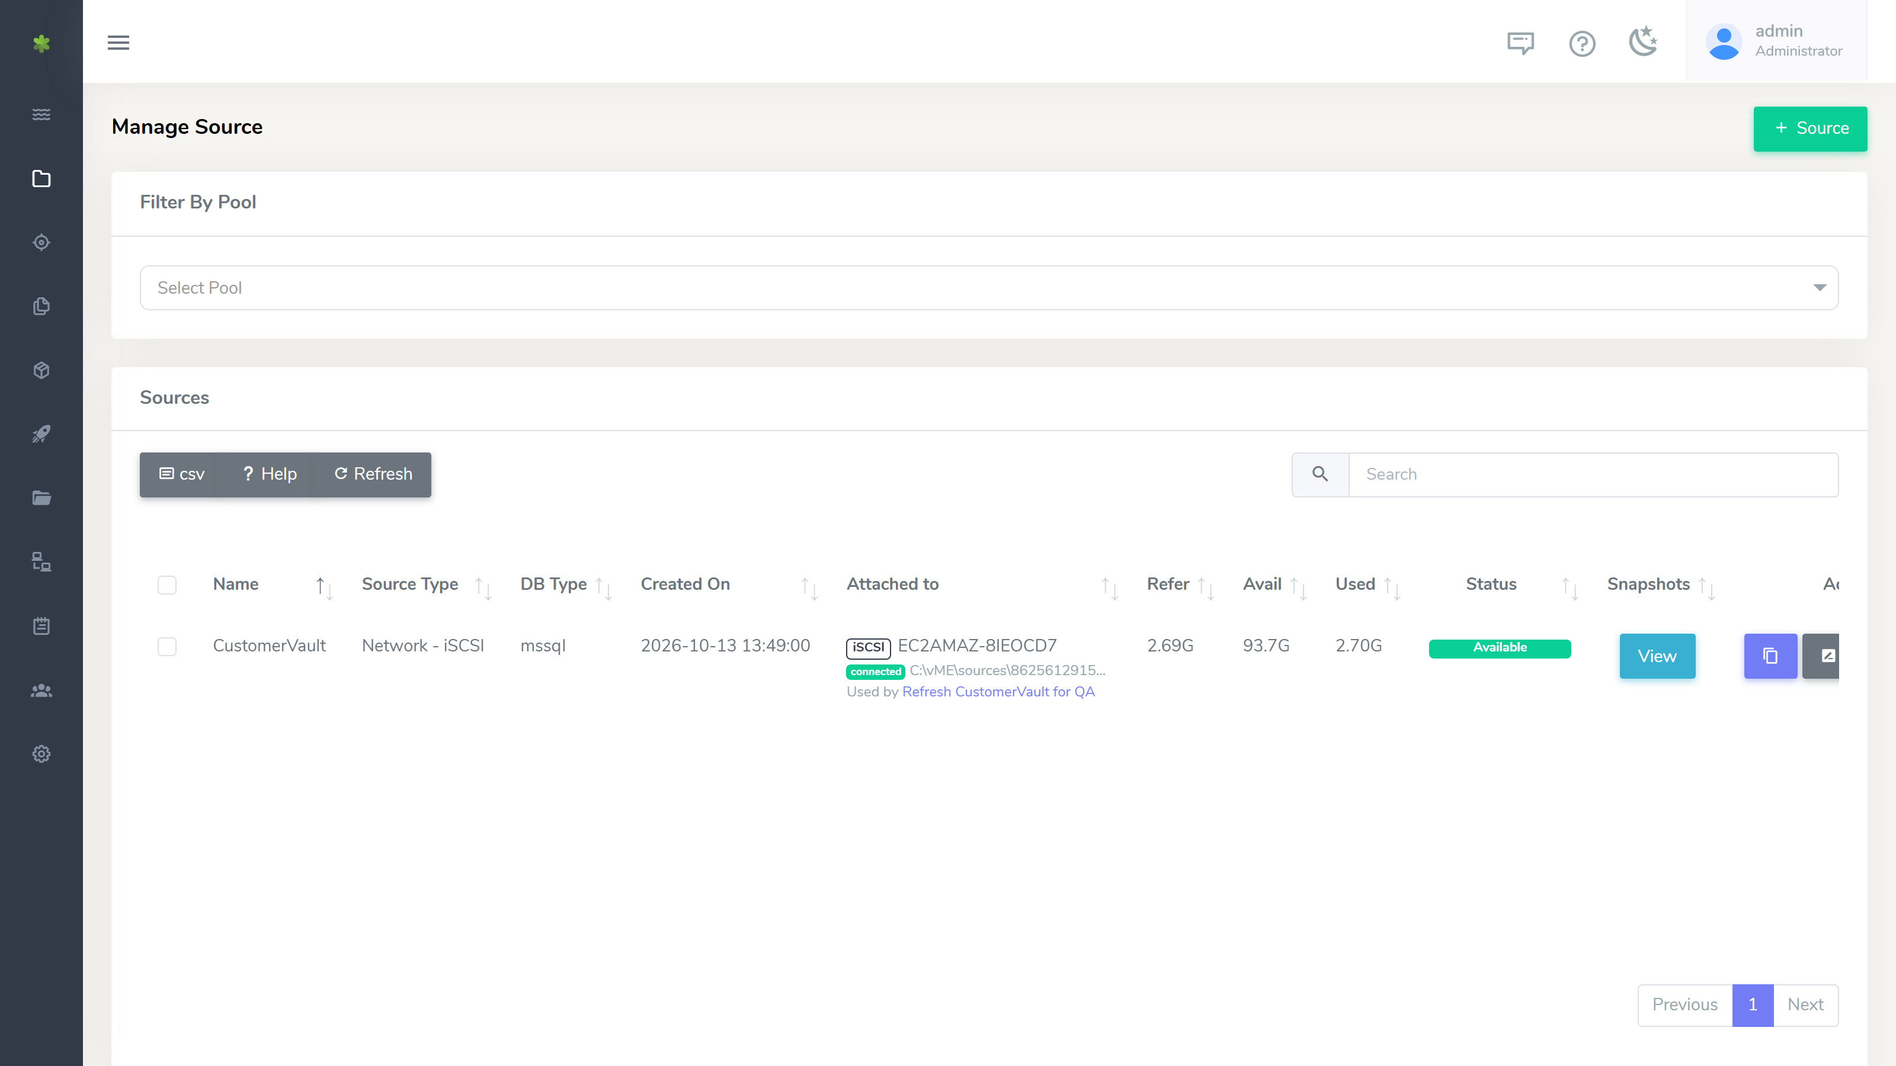
Task: Click the Previous pagination button
Action: [1684, 1005]
